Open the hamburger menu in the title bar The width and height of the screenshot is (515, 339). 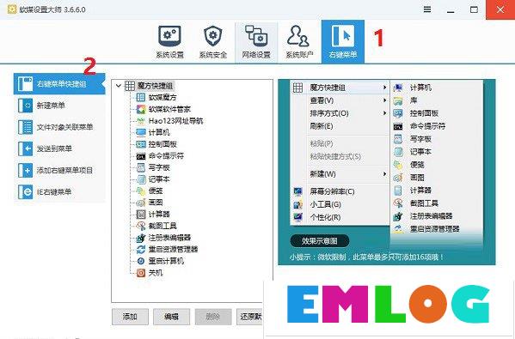click(427, 9)
